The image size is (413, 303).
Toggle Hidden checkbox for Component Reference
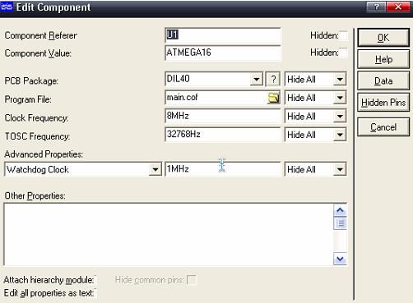pos(343,35)
